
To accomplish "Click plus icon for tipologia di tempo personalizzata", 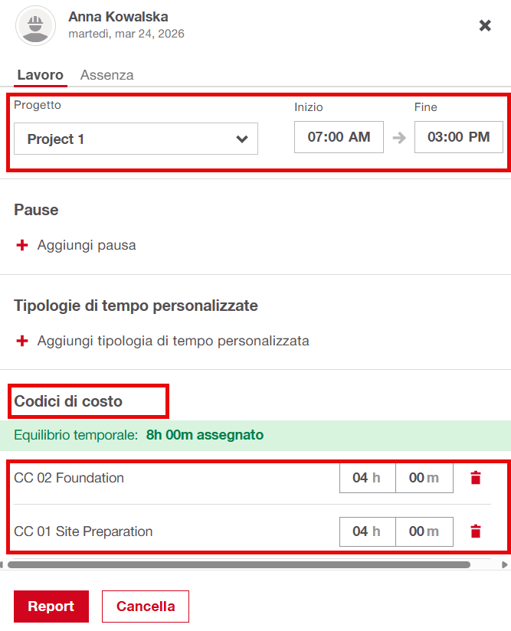I will click(x=21, y=341).
